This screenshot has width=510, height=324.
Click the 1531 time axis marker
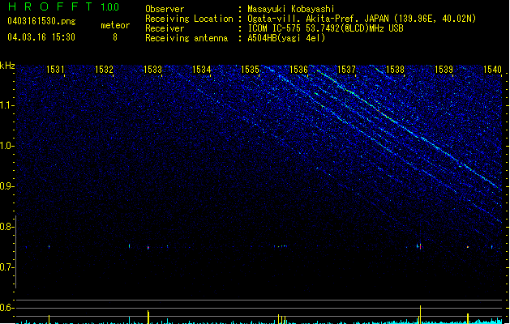pyautogui.click(x=55, y=70)
